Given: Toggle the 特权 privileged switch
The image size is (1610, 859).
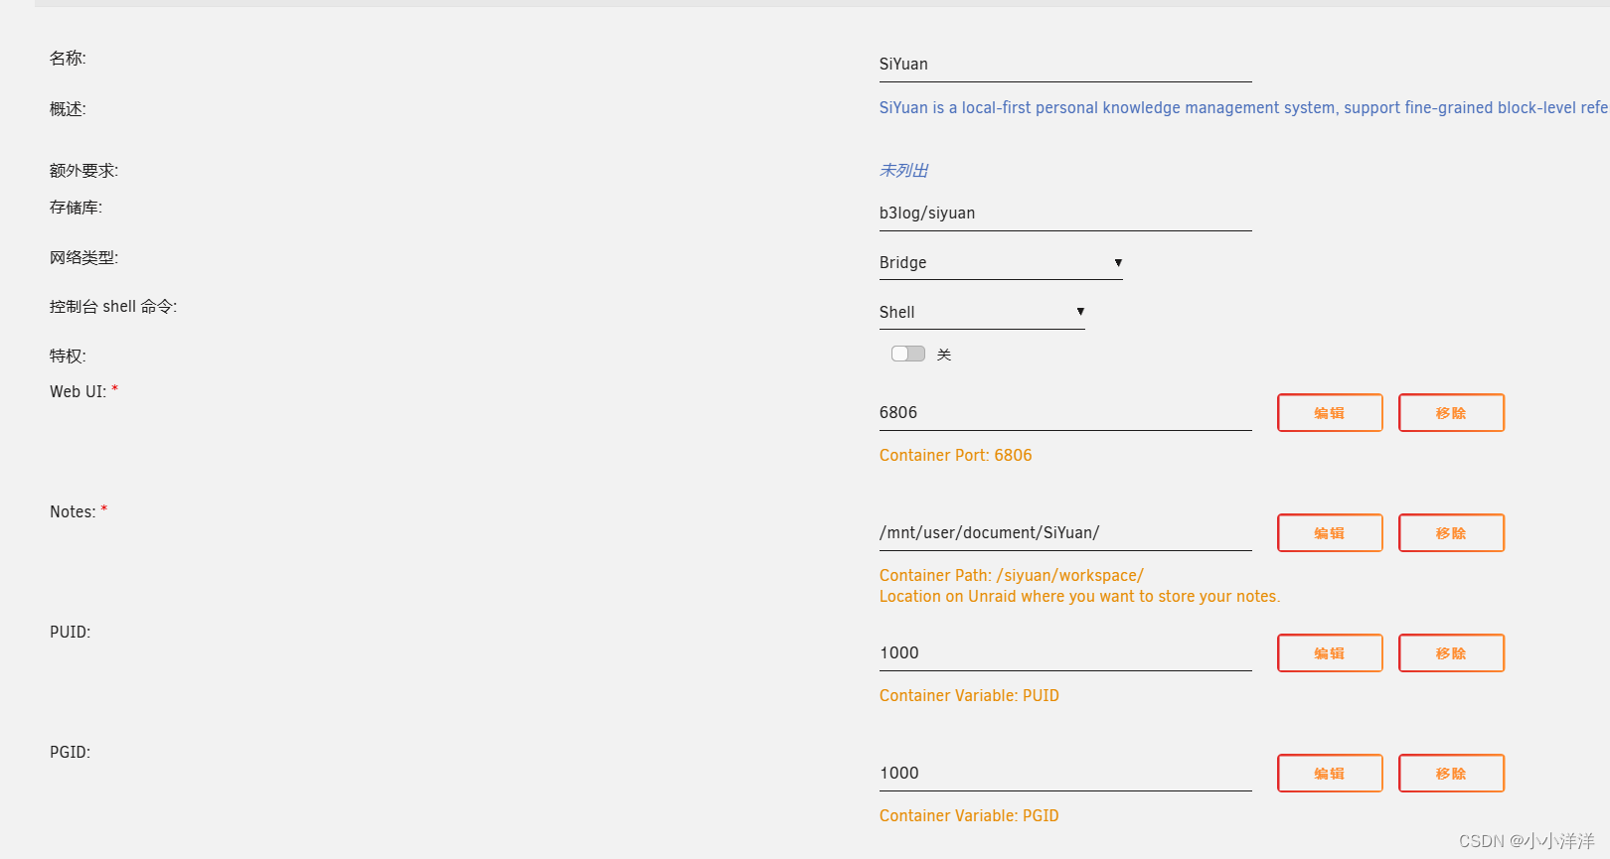Looking at the screenshot, I should pyautogui.click(x=908, y=354).
